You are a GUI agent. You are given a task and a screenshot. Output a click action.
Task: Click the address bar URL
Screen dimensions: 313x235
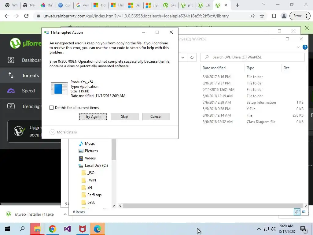pos(136,16)
